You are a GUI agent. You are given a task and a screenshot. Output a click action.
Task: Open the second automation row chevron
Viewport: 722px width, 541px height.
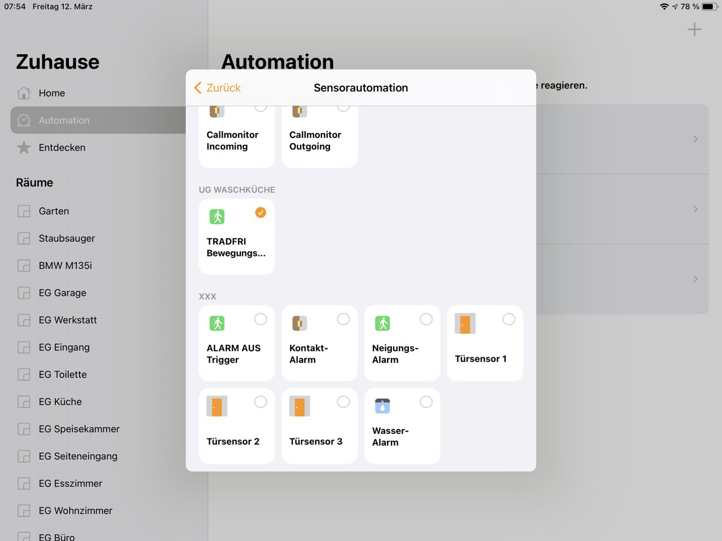tap(695, 209)
